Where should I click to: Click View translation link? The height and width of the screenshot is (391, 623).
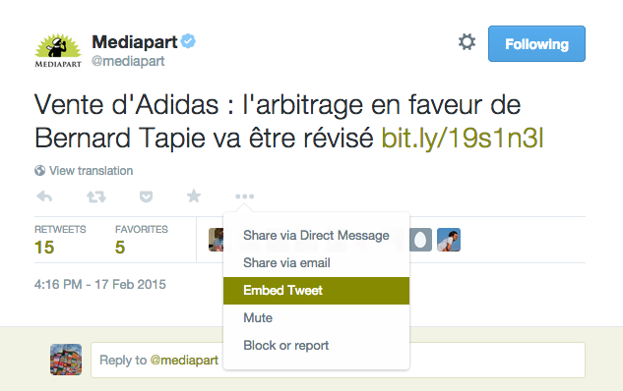point(91,171)
